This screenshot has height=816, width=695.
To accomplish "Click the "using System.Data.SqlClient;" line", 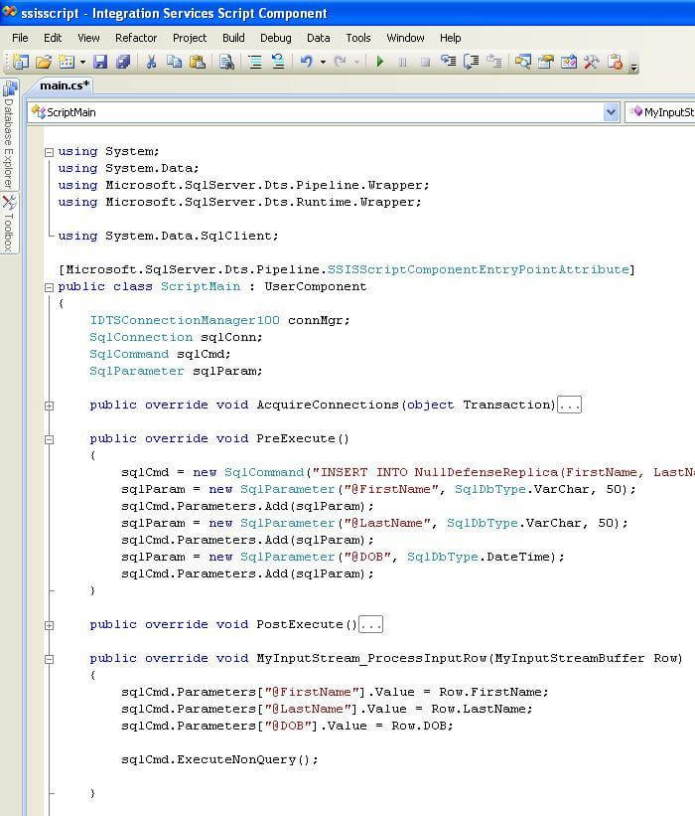I will point(169,236).
